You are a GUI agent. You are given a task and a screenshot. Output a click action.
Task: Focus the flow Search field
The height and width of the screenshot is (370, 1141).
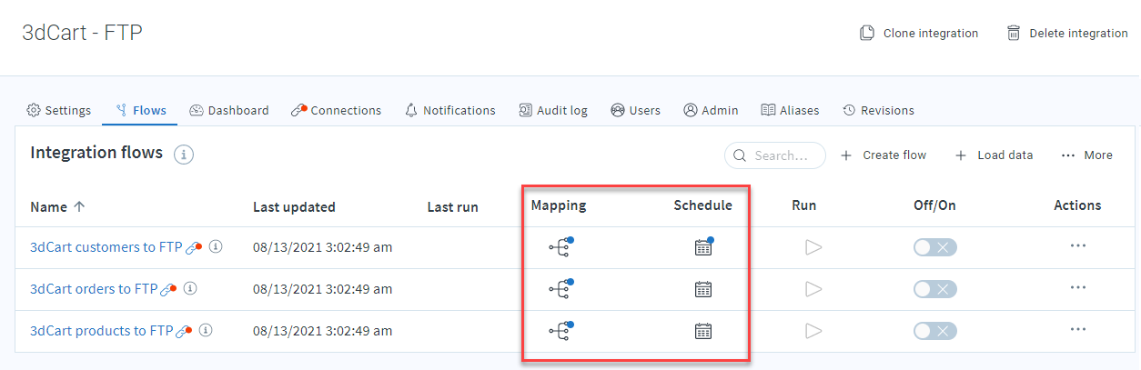coord(775,155)
